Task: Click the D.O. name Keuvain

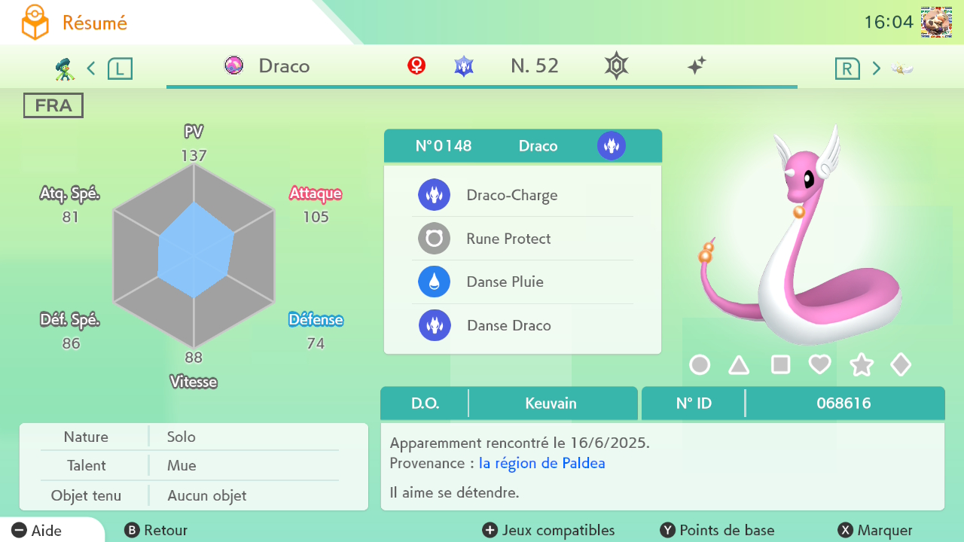Action: pyautogui.click(x=551, y=403)
